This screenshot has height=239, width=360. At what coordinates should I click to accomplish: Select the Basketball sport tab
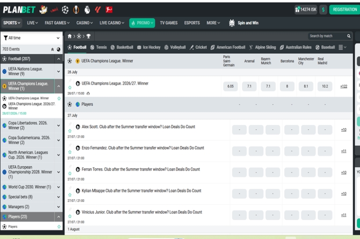(122, 48)
